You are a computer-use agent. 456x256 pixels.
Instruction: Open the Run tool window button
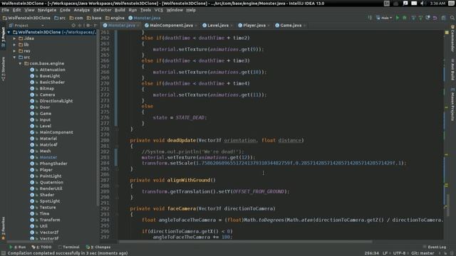click(x=17, y=247)
